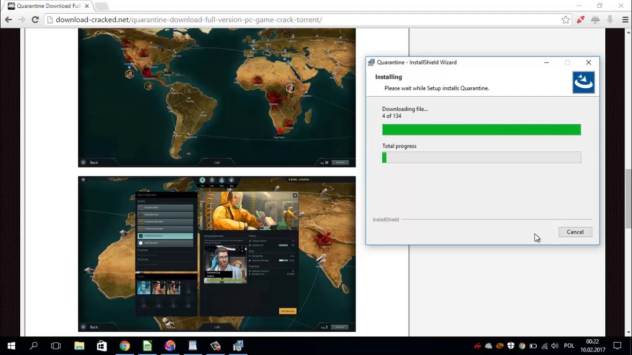Open Wi-Fi network tray icon

pyautogui.click(x=545, y=346)
